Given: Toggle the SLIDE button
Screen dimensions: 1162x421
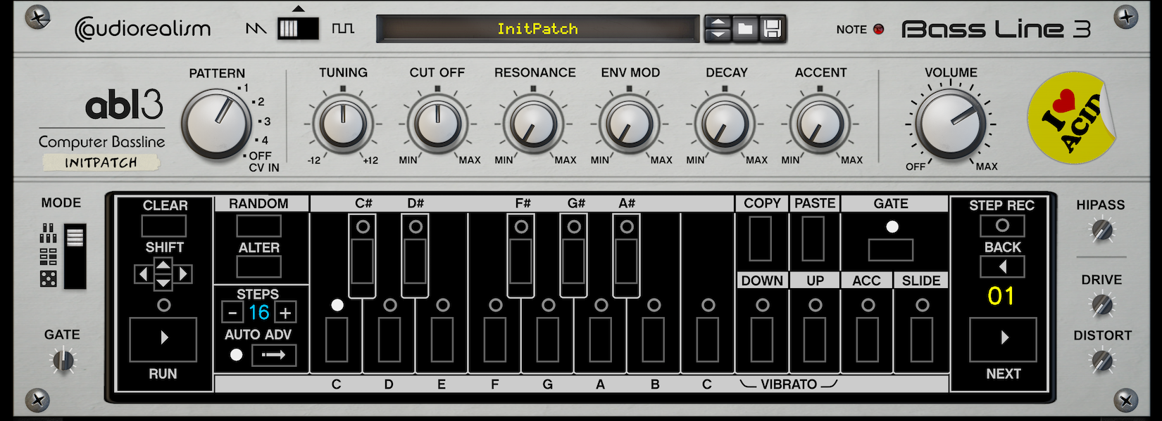Looking at the screenshot, I should 922,339.
